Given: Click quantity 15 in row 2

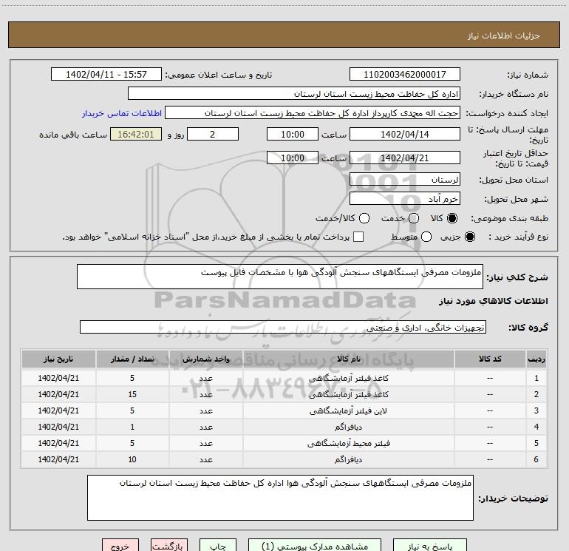Looking at the screenshot, I should pyautogui.click(x=132, y=394).
